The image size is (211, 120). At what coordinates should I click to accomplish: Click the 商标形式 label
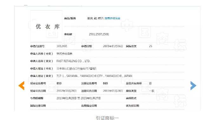click(x=131, y=98)
